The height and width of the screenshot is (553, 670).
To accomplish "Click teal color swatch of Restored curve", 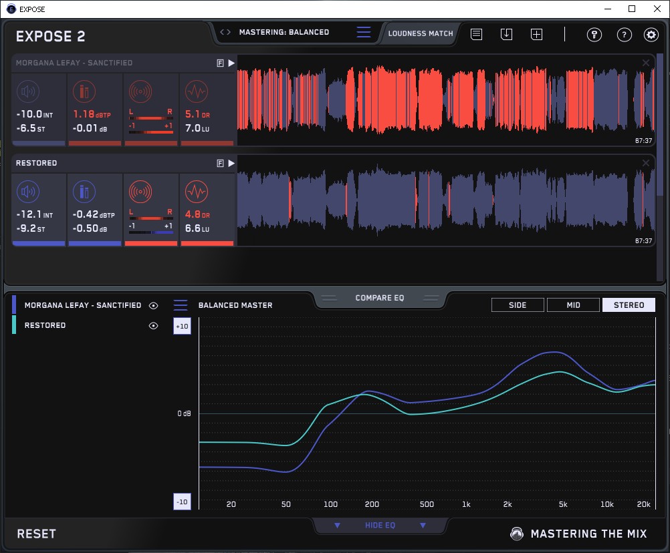I will click(x=14, y=325).
